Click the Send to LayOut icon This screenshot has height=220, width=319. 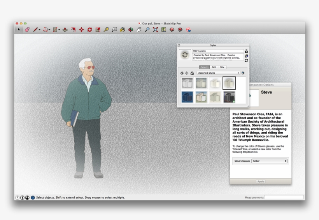click(x=188, y=30)
